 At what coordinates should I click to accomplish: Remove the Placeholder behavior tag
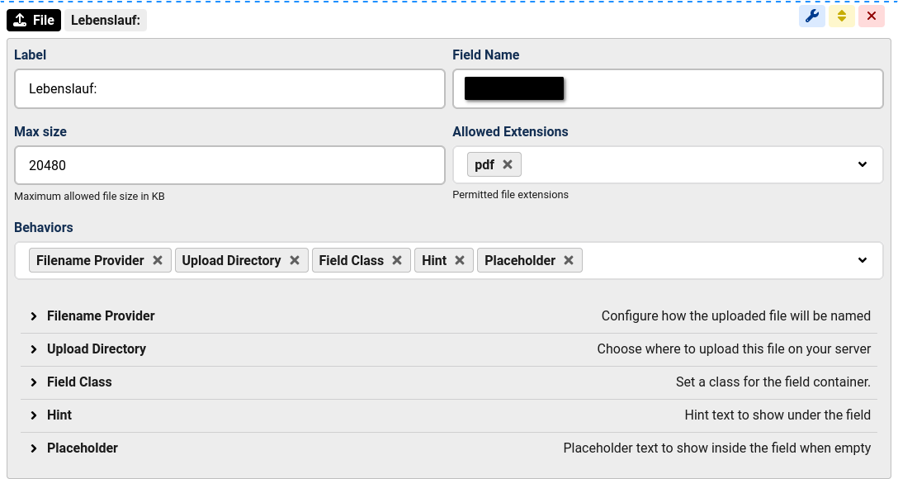click(x=569, y=260)
